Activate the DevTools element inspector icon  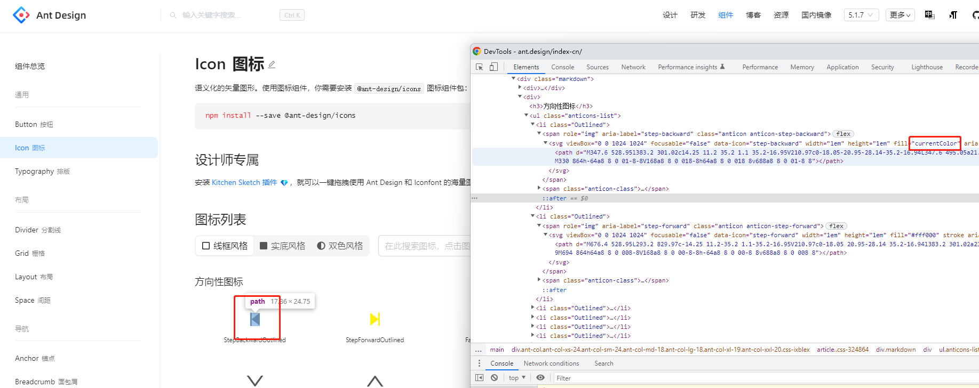point(480,67)
